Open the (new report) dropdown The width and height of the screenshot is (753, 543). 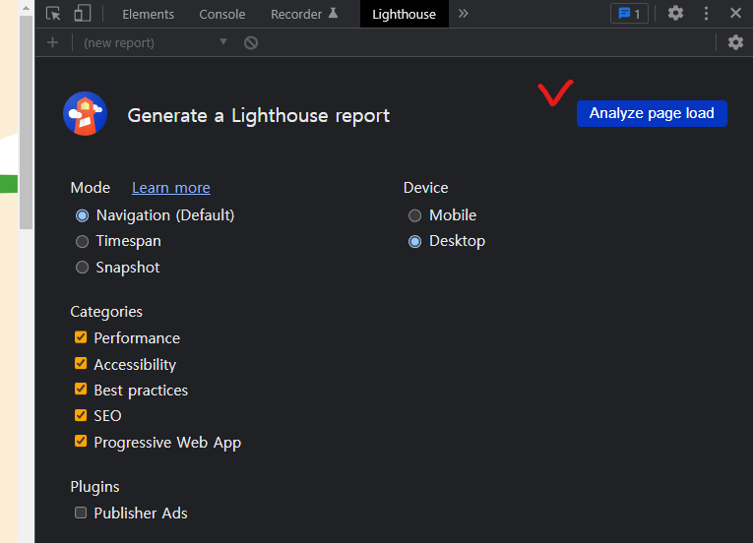(x=156, y=42)
